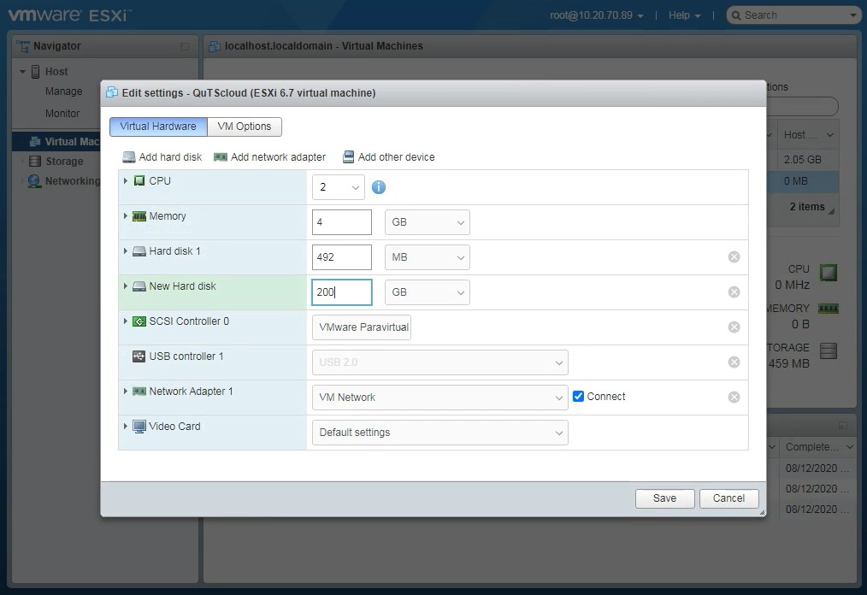Expand the Video Card row
The image size is (867, 595).
point(126,427)
